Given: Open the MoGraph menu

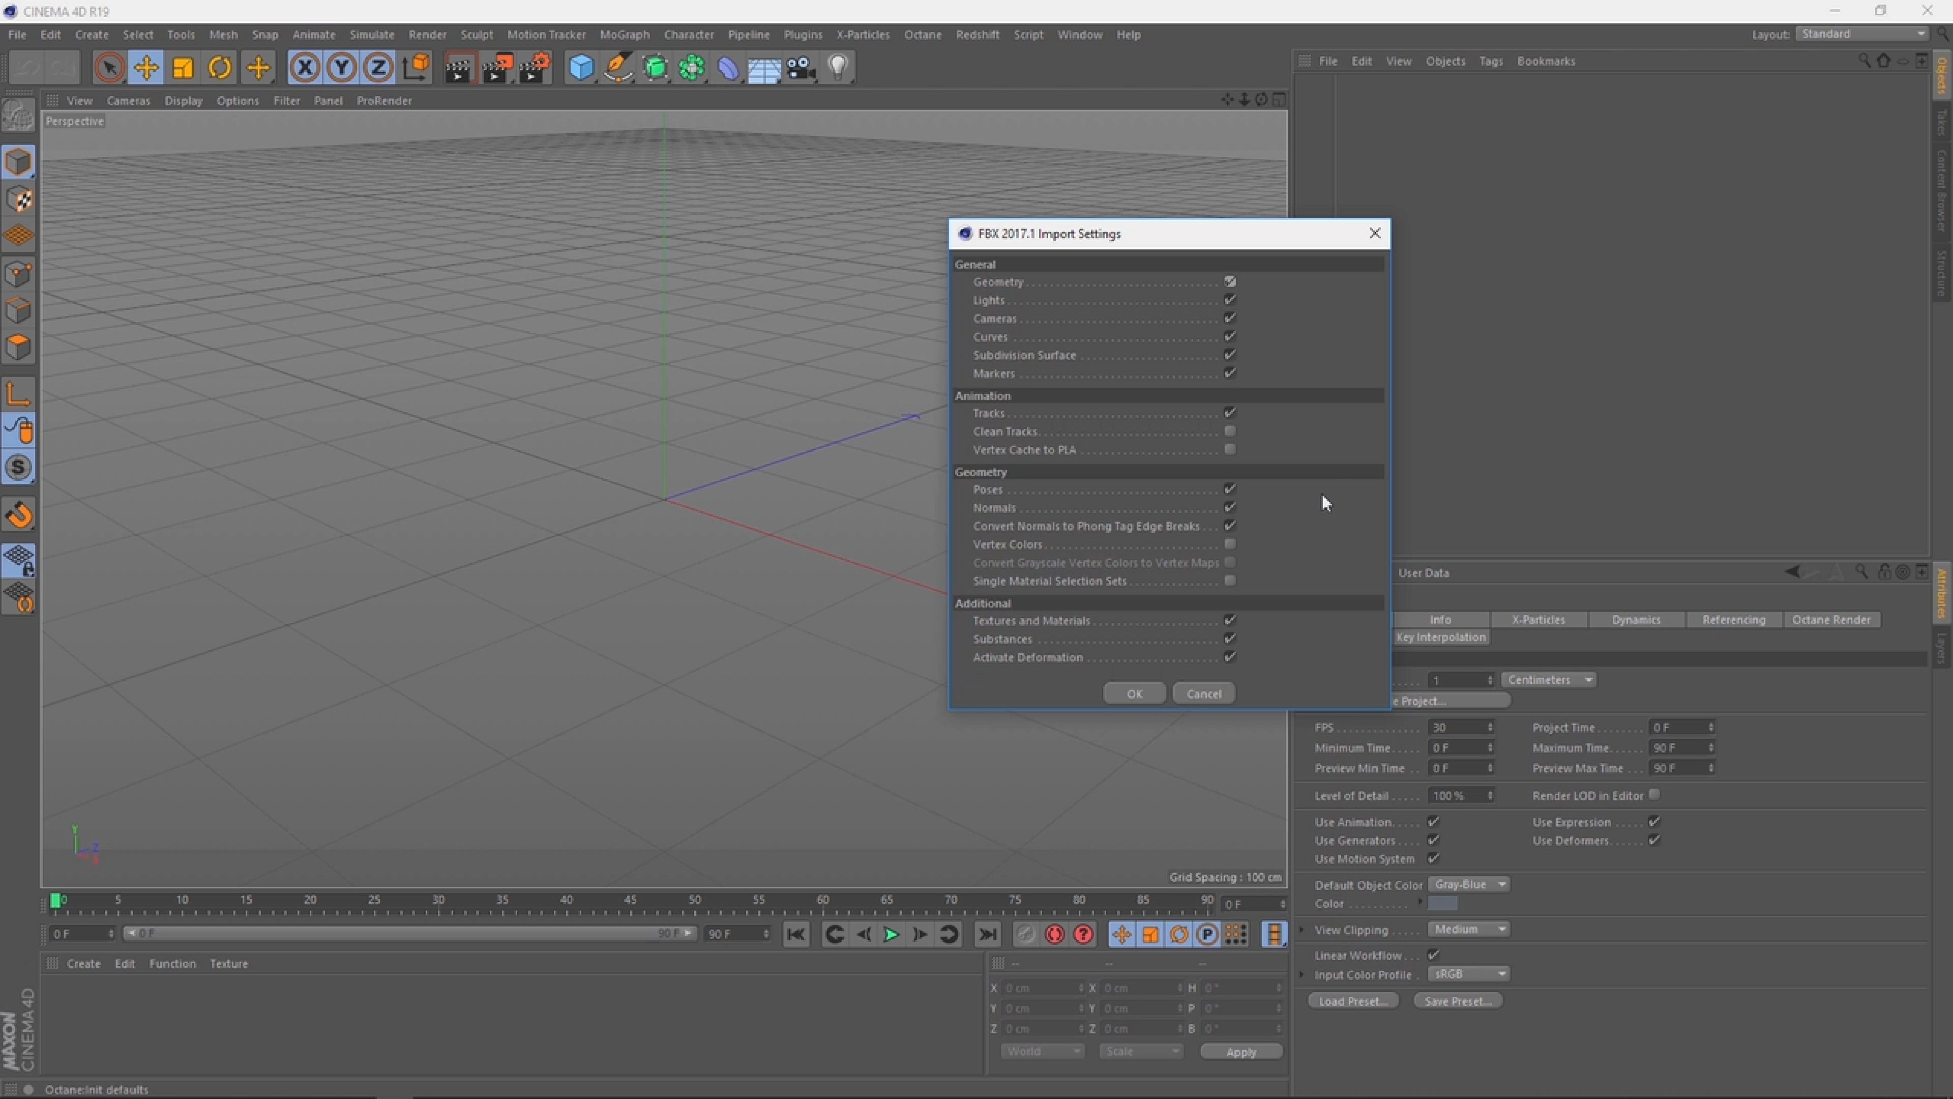Looking at the screenshot, I should [625, 35].
